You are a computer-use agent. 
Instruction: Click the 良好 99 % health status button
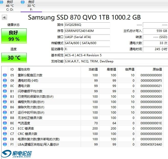[14, 36]
